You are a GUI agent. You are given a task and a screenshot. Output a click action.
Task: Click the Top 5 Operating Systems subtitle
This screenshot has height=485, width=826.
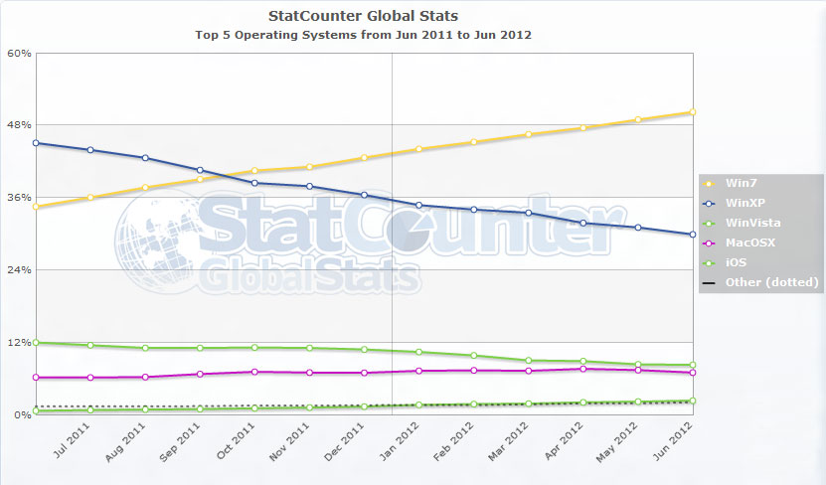[364, 35]
